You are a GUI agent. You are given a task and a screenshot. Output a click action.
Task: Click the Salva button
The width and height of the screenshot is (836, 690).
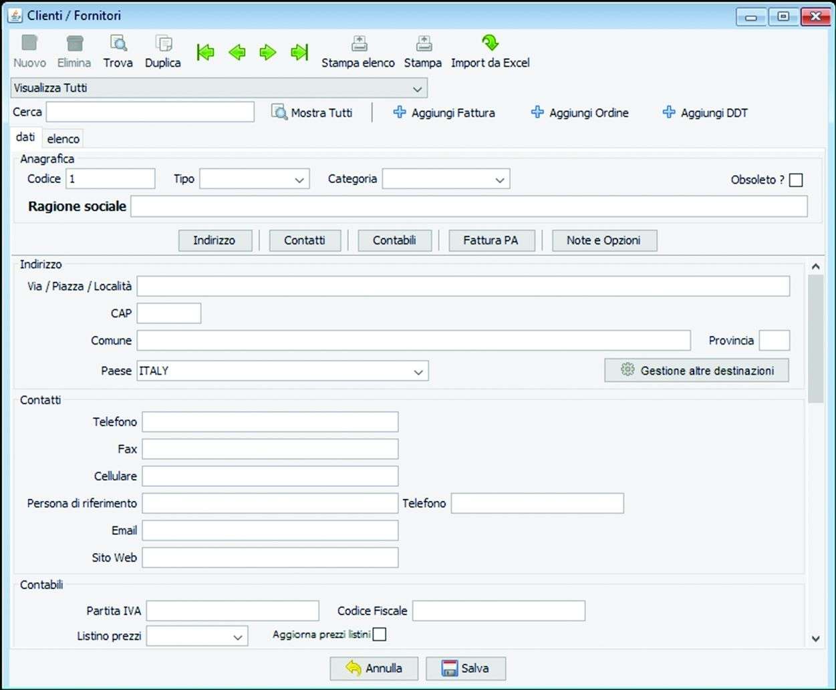tap(466, 668)
